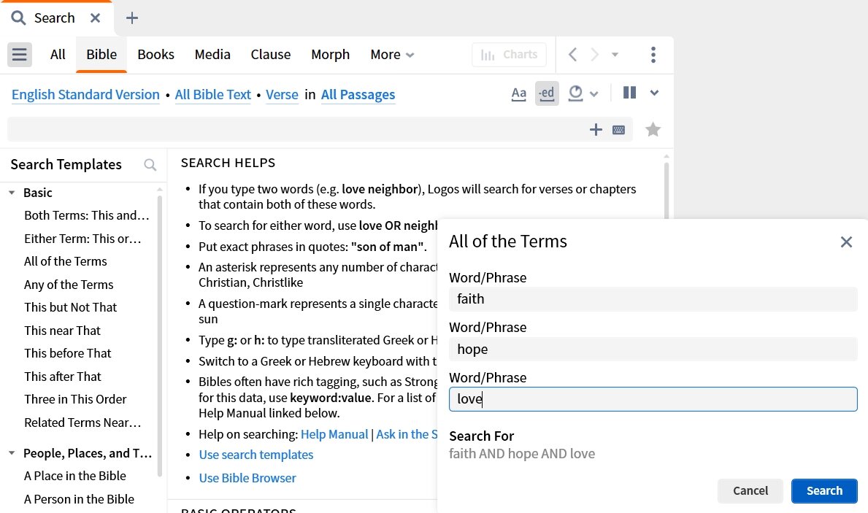Select Related Terms Near template
Image resolution: width=868 pixels, height=513 pixels.
82,423
